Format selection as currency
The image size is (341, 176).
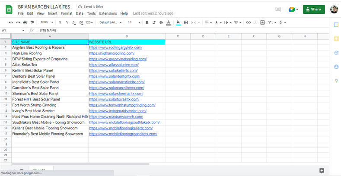click(60, 22)
